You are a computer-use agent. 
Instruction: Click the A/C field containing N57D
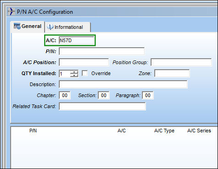coord(77,40)
